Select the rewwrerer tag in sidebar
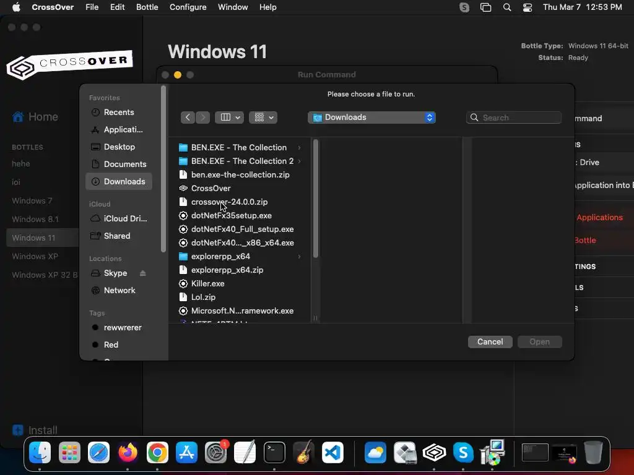 coord(119,328)
